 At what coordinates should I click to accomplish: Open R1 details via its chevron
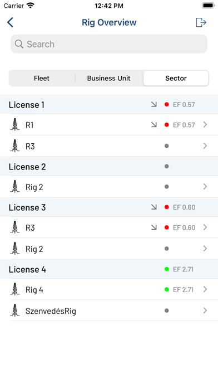click(205, 125)
